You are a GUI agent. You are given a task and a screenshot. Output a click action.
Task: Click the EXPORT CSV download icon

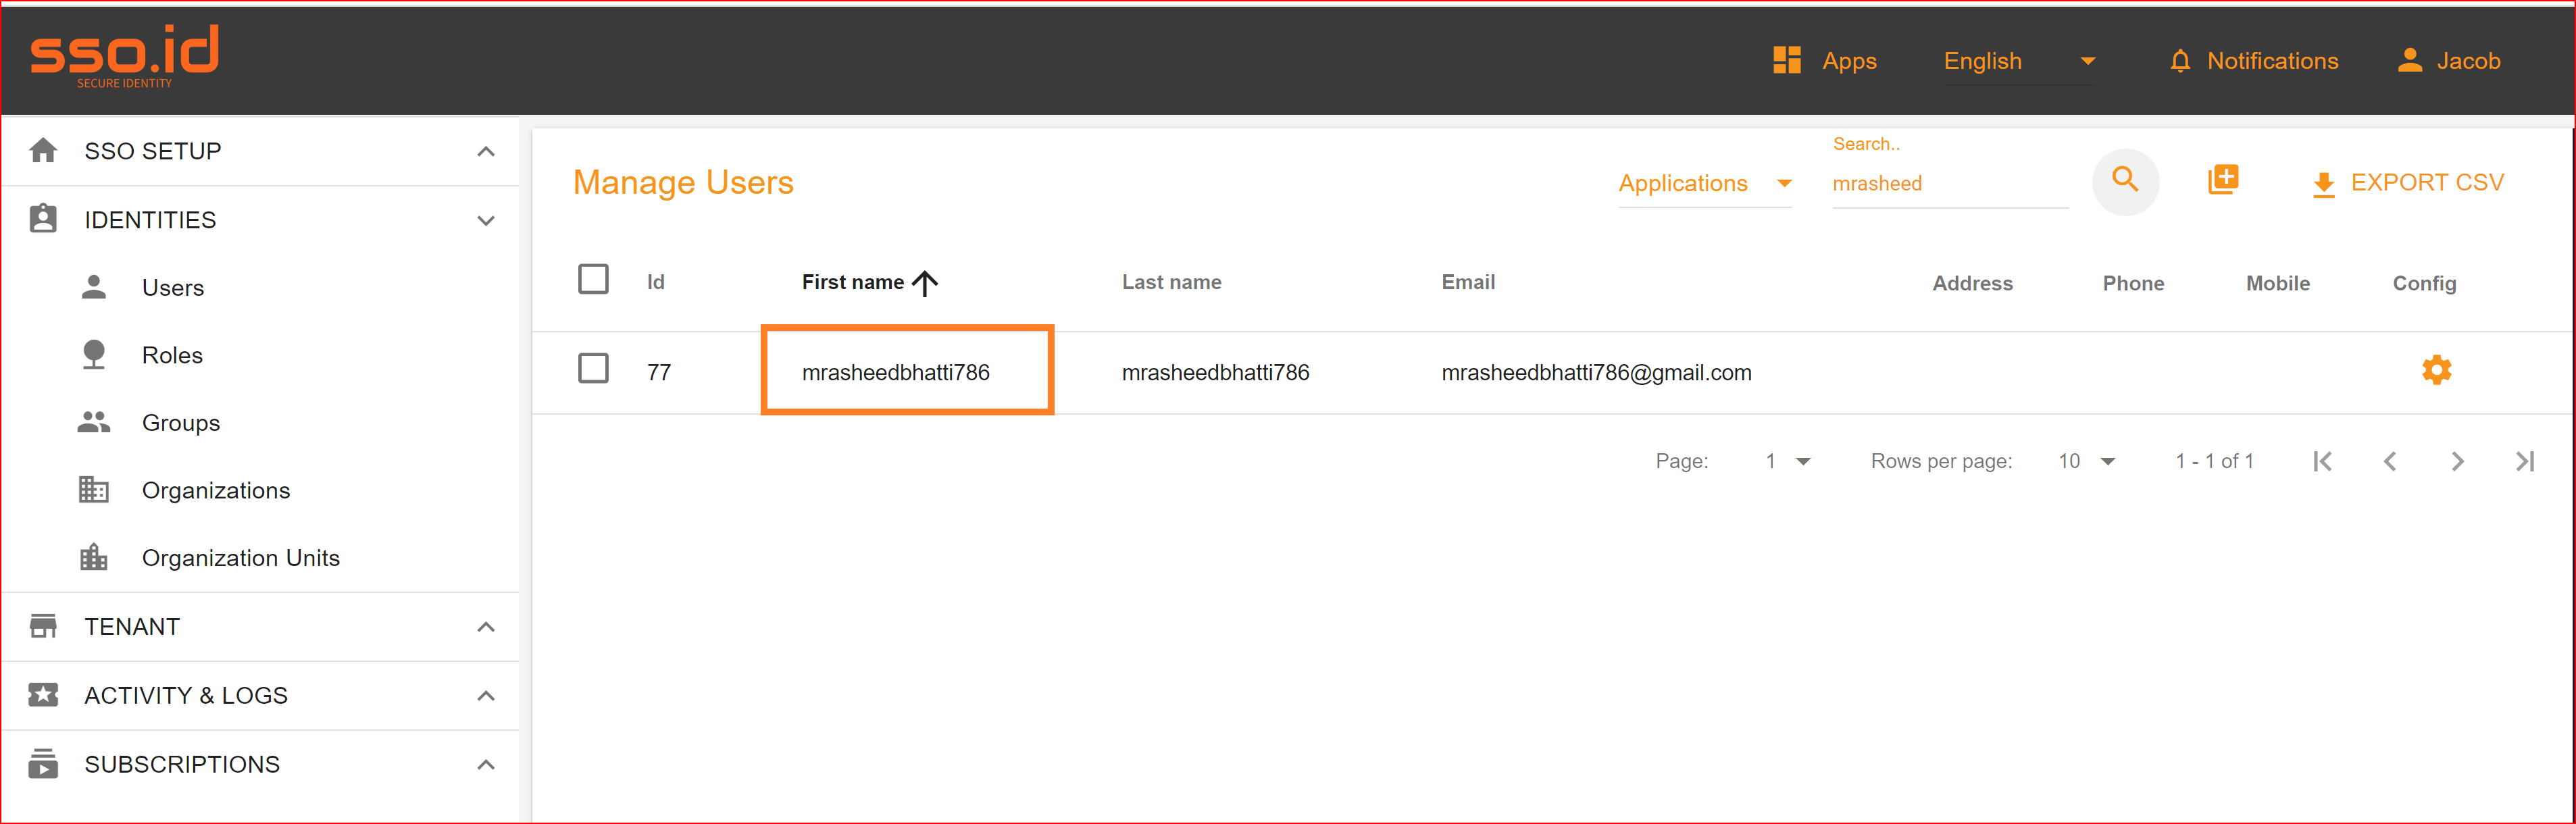2323,184
